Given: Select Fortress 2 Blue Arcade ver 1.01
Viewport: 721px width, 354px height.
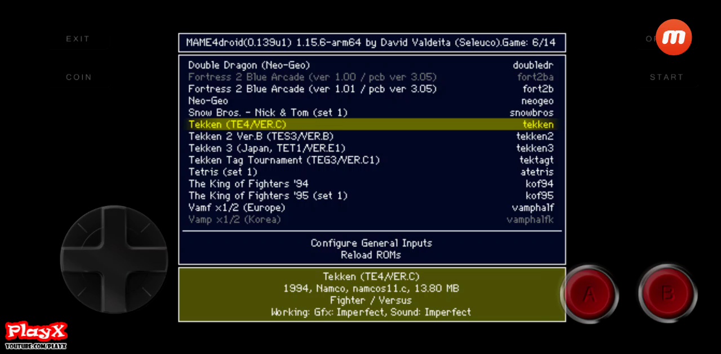Looking at the screenshot, I should coord(372,89).
